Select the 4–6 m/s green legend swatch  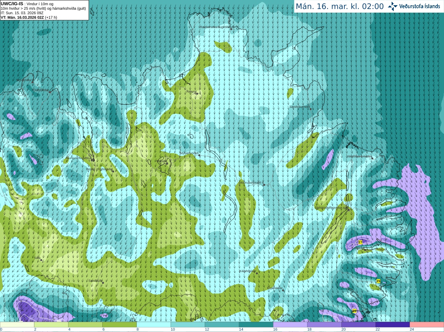pyautogui.click(x=85, y=325)
